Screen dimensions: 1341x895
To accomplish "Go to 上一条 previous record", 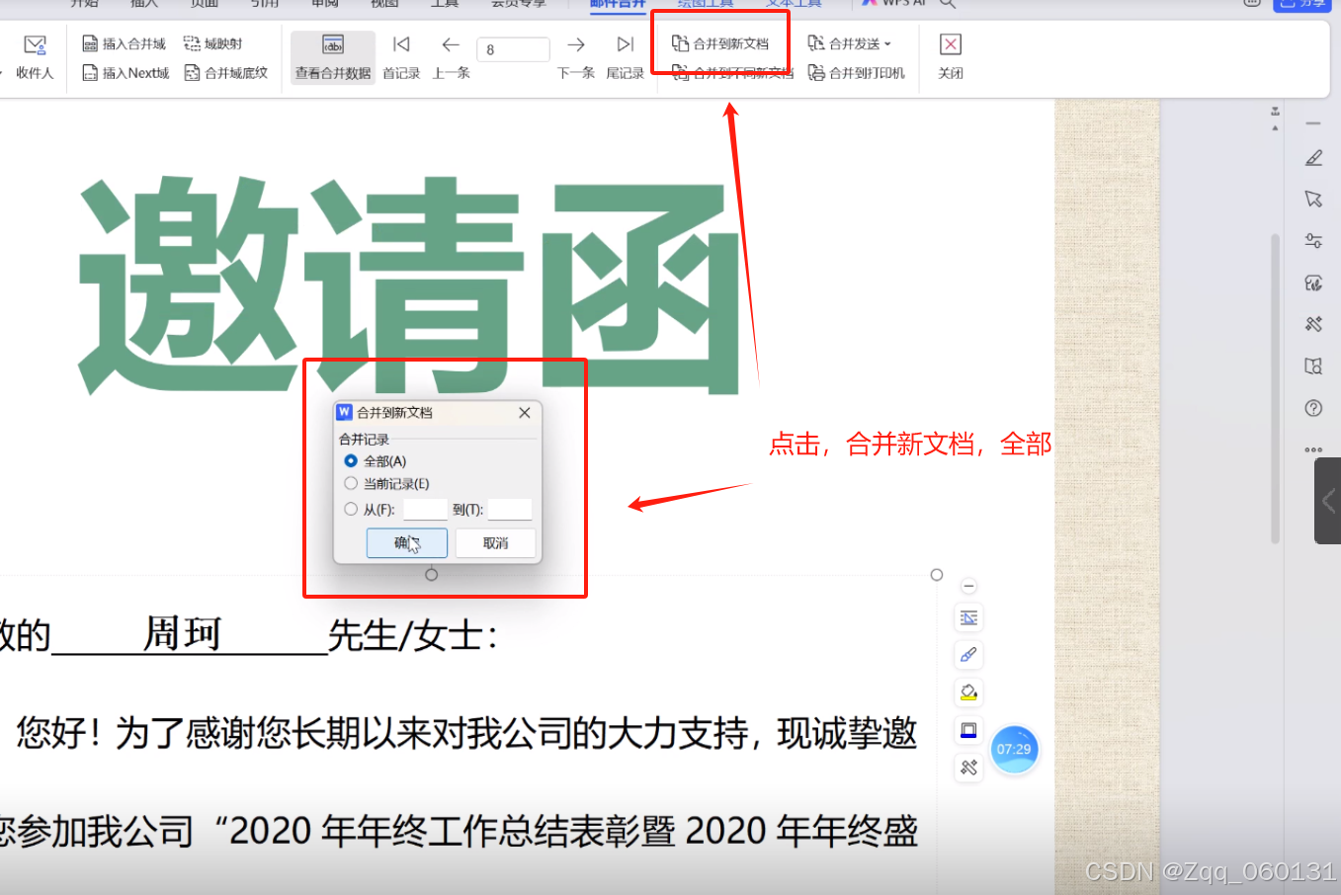I will point(451,57).
